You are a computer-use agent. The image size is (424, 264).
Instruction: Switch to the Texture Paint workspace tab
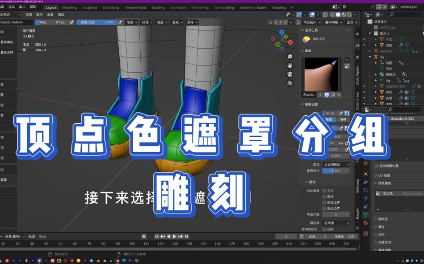click(135, 7)
